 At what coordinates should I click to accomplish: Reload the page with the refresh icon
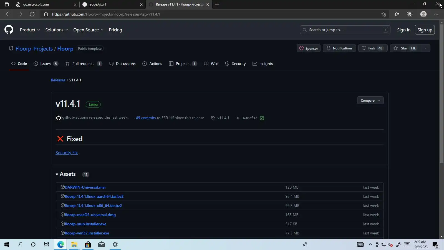32,14
